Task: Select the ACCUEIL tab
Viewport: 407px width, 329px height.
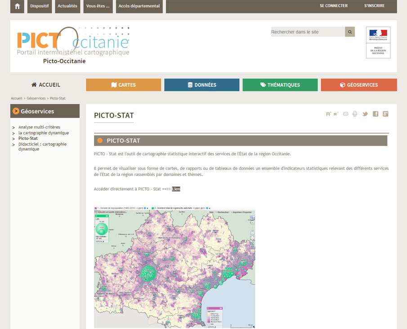Action: pos(46,85)
